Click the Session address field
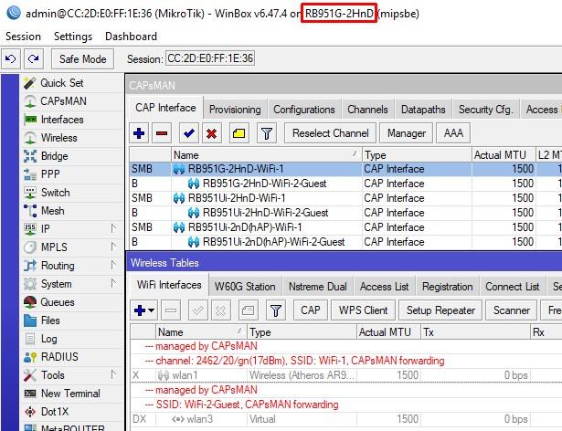This screenshot has height=431, width=562. point(210,58)
